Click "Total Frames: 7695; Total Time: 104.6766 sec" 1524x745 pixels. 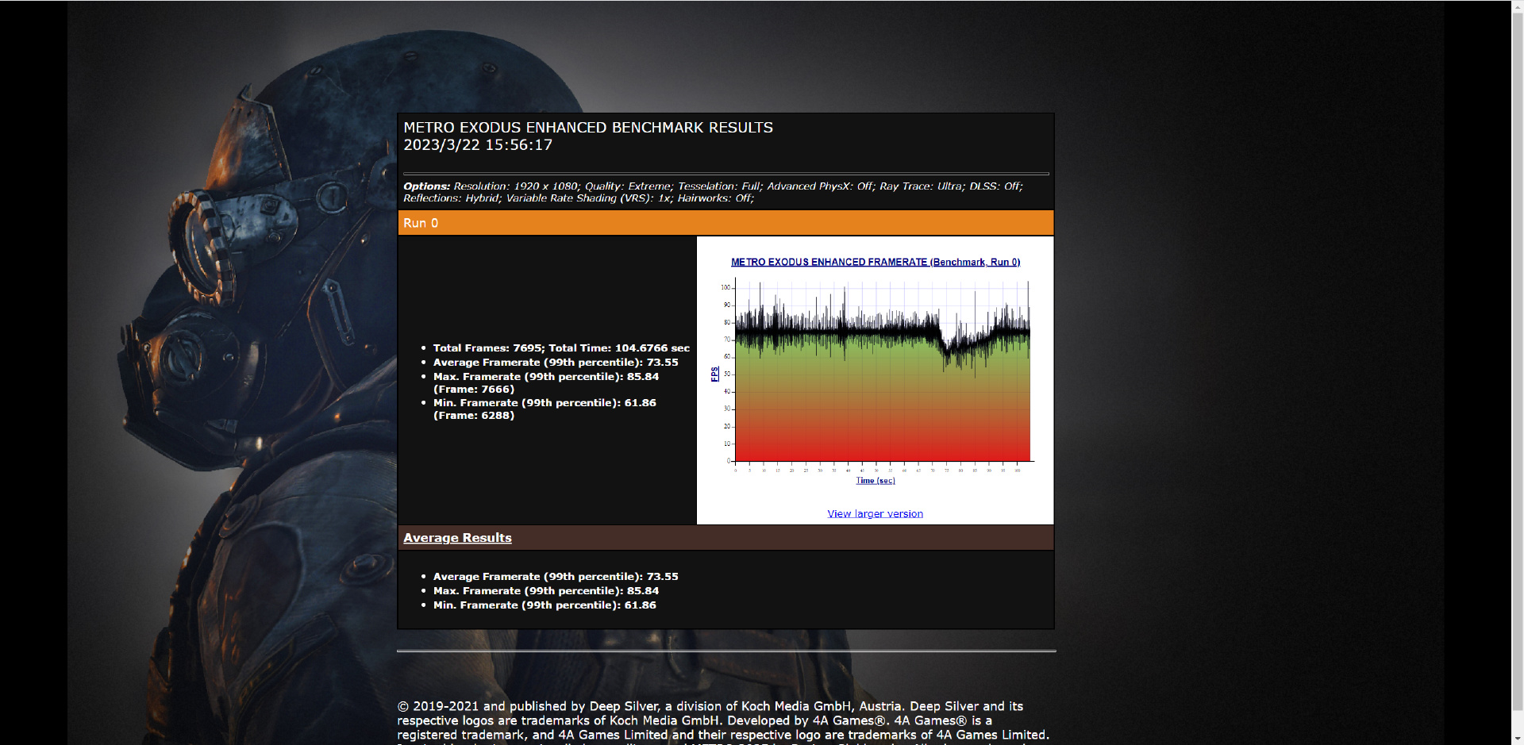561,348
